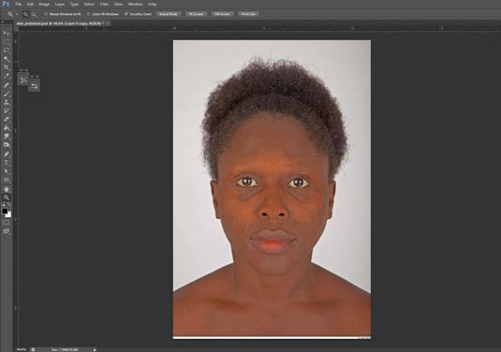The image size is (501, 352).
Task: Select the Hand tool
Action: (x=6, y=189)
